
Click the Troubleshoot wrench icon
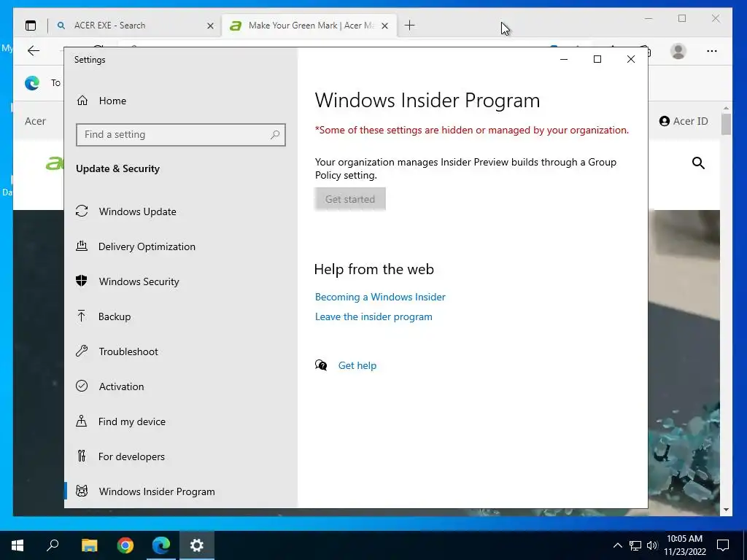pos(82,351)
